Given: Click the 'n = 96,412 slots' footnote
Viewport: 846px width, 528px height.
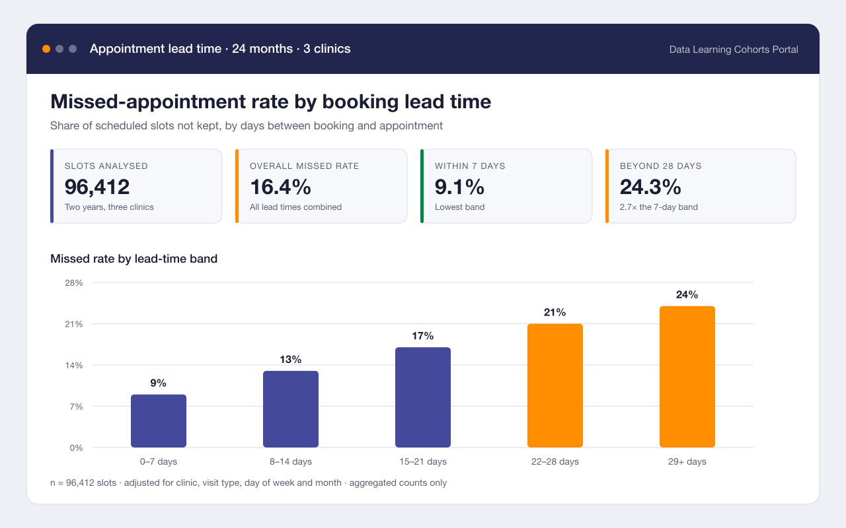Looking at the screenshot, I should tap(249, 482).
